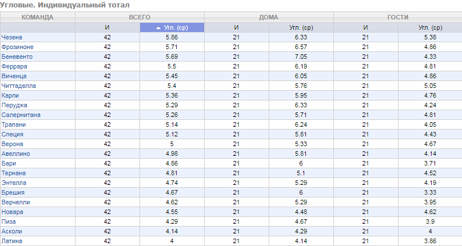
Task: Sort by the И column under ГОСТИ
Action: [365, 27]
